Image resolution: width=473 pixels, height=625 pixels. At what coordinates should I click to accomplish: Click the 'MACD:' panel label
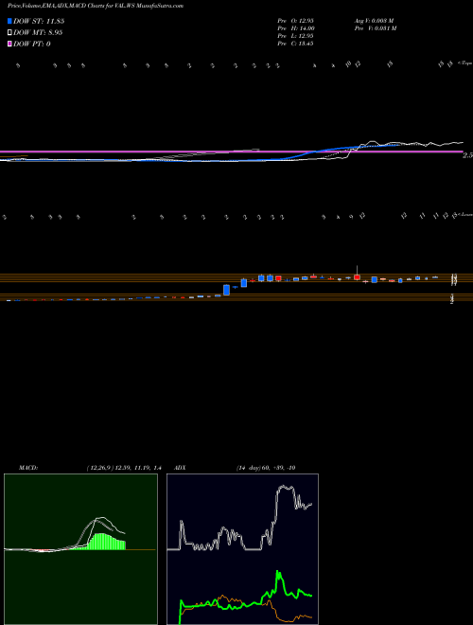[x=28, y=468]
